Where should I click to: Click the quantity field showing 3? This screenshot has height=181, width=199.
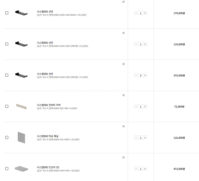141,75
